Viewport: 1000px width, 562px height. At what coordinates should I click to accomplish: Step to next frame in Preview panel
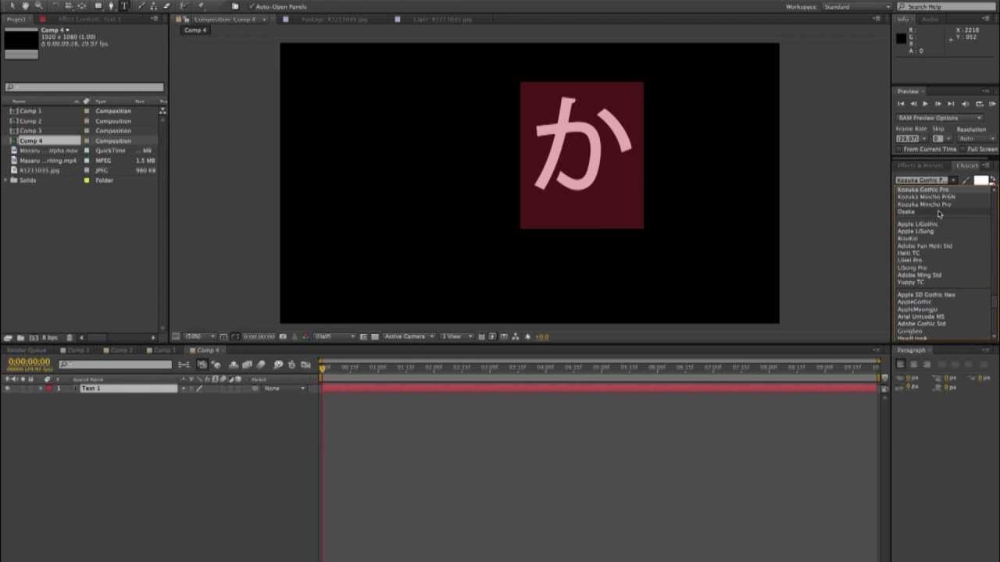(938, 104)
